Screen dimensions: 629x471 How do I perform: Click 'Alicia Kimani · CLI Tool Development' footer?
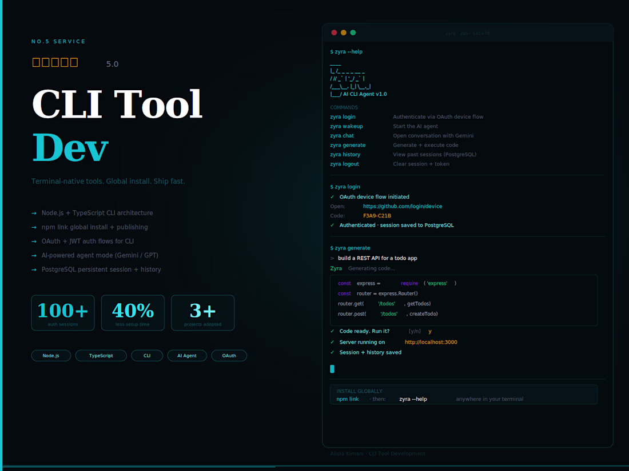378,453
